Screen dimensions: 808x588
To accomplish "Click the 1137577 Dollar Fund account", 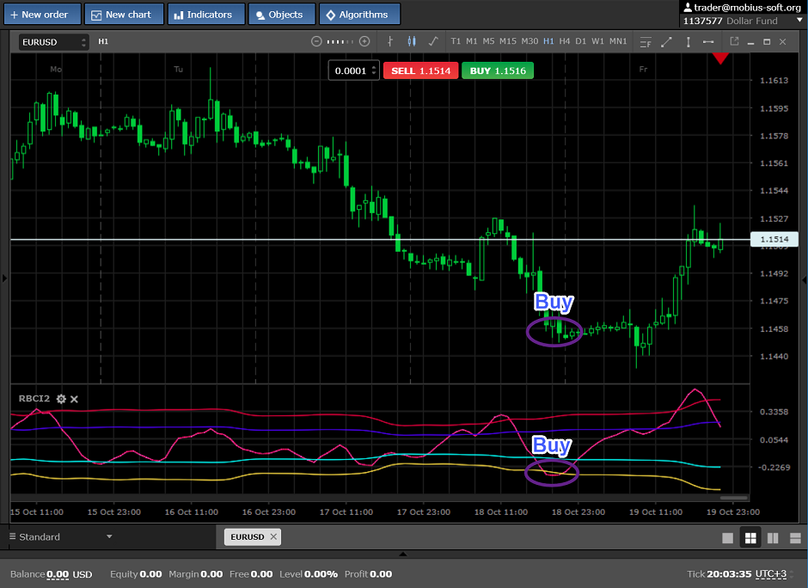I will click(x=730, y=21).
